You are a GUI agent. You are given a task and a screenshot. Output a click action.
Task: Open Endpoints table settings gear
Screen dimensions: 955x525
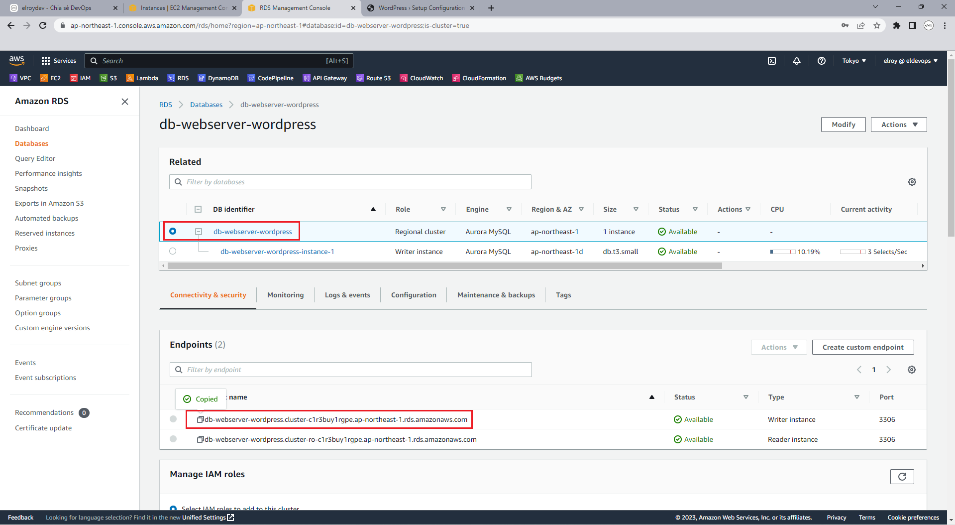912,370
